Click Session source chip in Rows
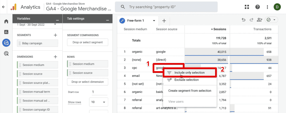This screenshot has width=286, height=113. pyautogui.click(x=87, y=73)
